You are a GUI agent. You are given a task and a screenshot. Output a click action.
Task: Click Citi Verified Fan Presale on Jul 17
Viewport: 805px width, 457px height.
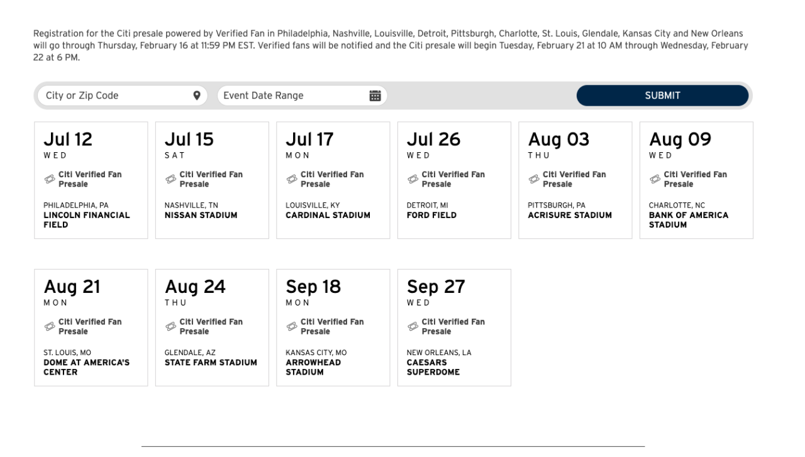[x=332, y=179]
